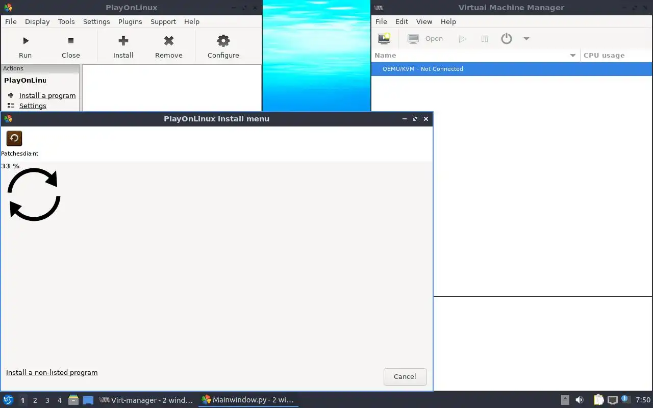
Task: Click the Run toolbar button in PlayOnLinux
Action: [25, 47]
